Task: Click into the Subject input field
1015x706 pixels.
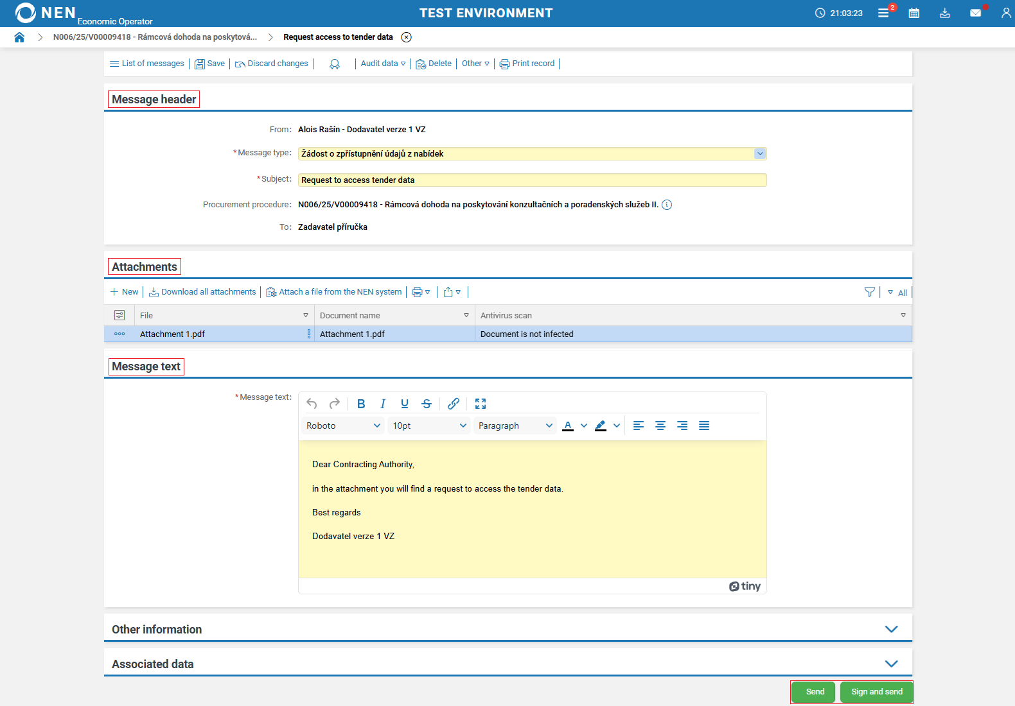Action: pos(532,180)
